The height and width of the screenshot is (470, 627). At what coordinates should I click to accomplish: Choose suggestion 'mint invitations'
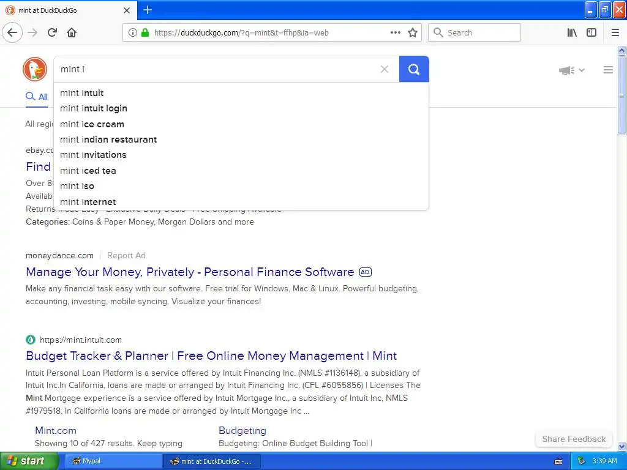coord(241,155)
